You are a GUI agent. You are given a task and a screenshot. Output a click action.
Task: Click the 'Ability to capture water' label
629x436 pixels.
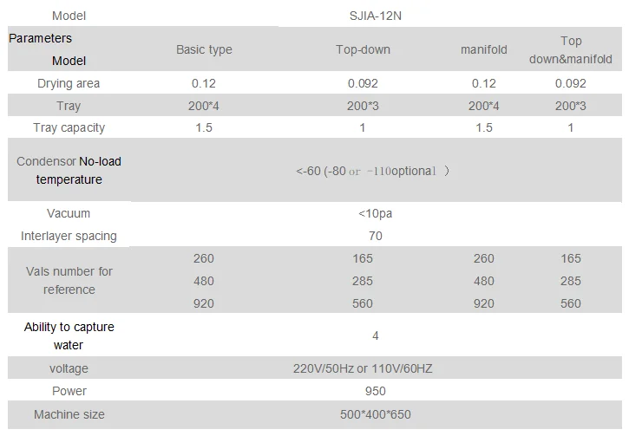(x=69, y=335)
